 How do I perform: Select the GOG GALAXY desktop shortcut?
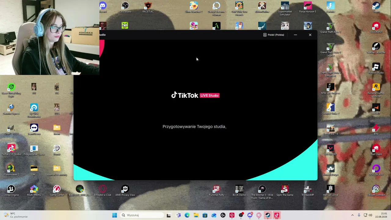point(376,170)
